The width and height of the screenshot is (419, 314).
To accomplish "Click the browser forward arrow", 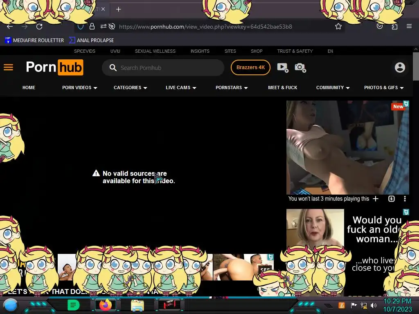I will [25, 27].
